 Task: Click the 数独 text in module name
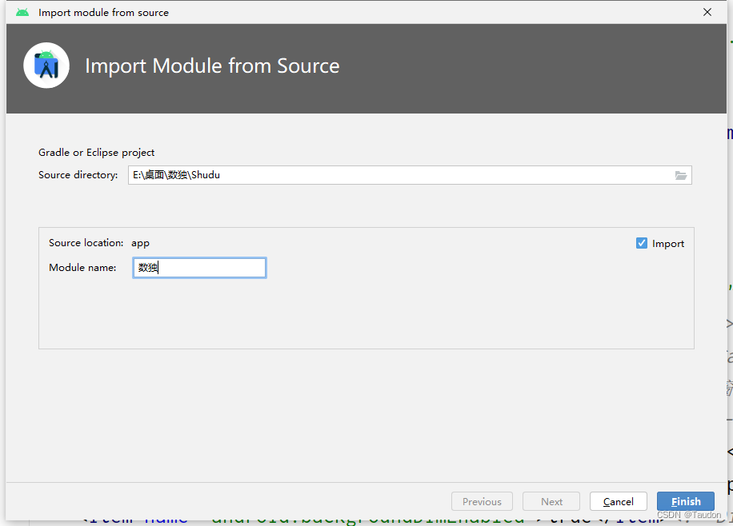click(146, 267)
